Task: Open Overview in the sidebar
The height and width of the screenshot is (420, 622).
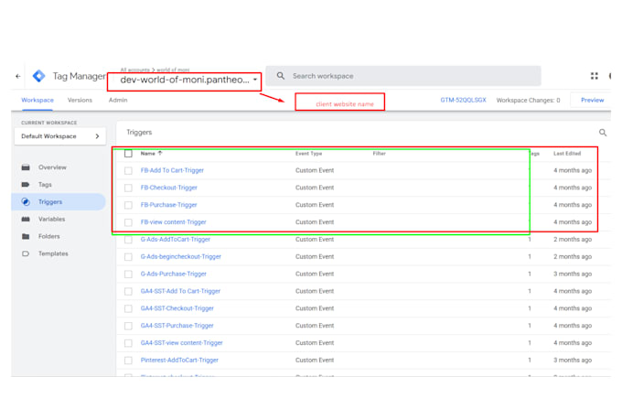Action: [x=52, y=167]
